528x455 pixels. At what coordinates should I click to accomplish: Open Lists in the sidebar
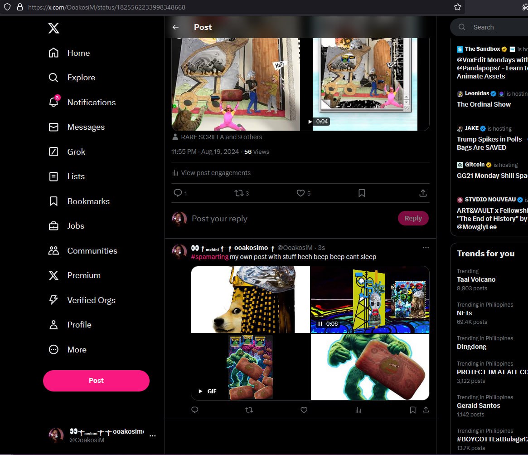[67, 176]
